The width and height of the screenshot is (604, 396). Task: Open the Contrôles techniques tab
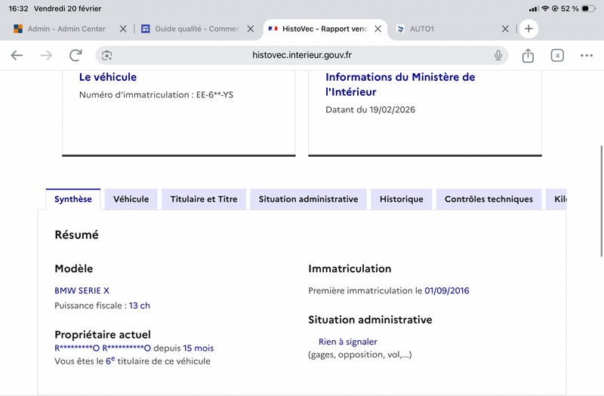488,199
